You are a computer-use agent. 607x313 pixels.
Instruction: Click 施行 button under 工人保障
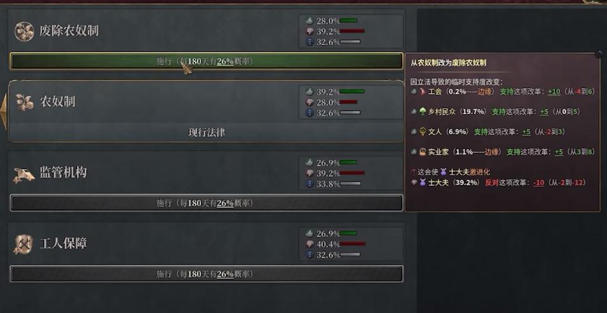(x=207, y=274)
